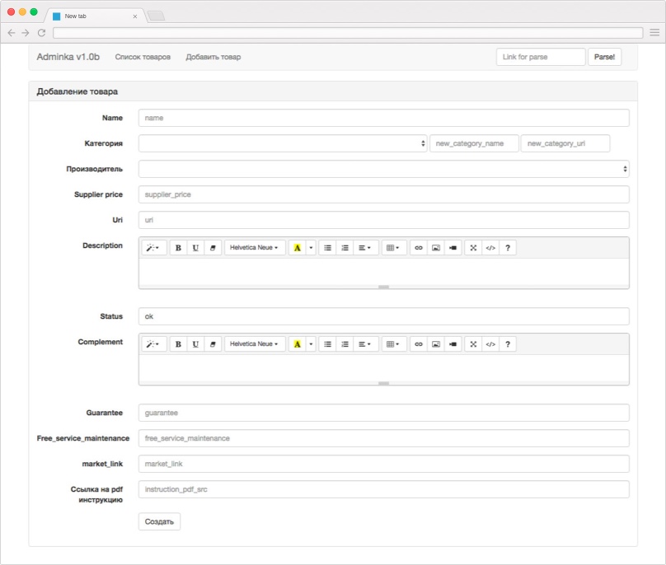The image size is (666, 565).
Task: Open the Список товаров nav link
Action: pyautogui.click(x=143, y=57)
